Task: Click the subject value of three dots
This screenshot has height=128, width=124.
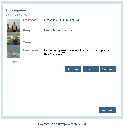Action: [46, 43]
